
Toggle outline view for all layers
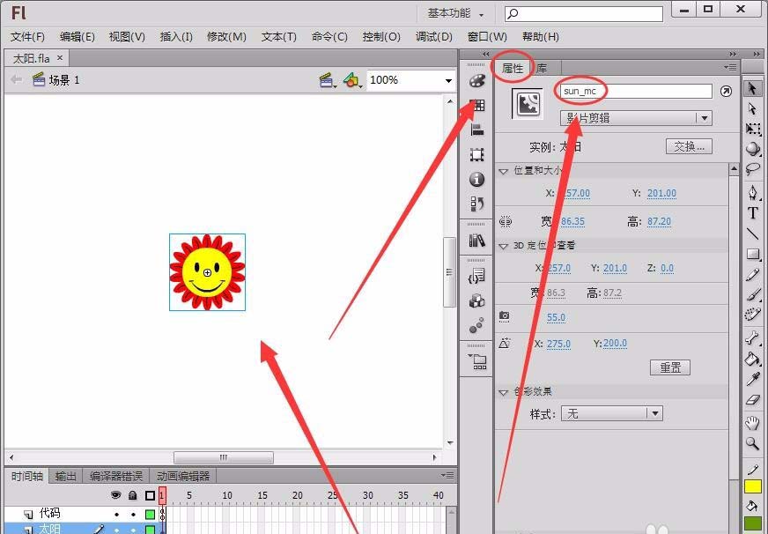coord(150,496)
